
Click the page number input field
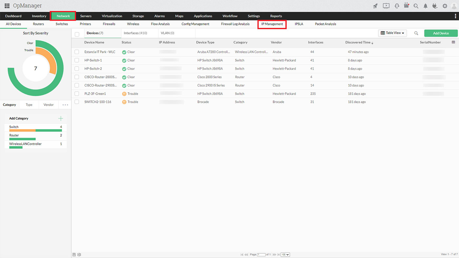(x=261, y=255)
